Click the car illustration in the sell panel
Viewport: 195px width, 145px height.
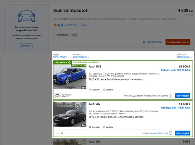26,16
